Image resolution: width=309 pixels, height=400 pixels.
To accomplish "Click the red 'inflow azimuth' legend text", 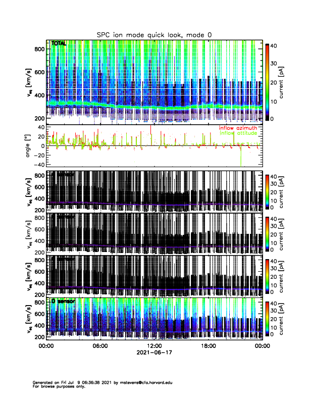I will 237,128.
